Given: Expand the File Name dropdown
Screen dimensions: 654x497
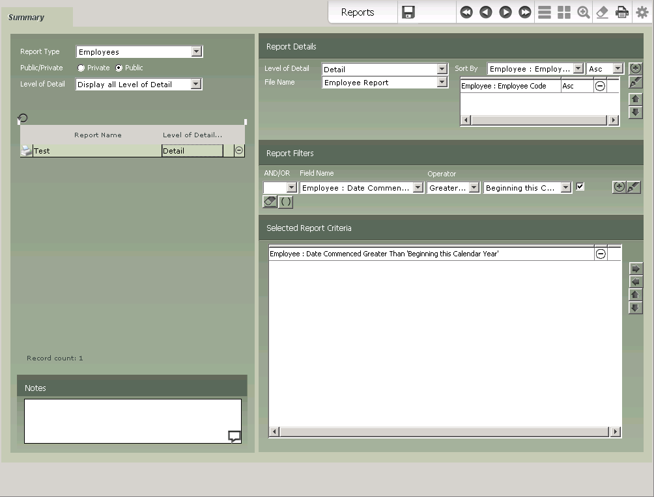Looking at the screenshot, I should point(442,83).
